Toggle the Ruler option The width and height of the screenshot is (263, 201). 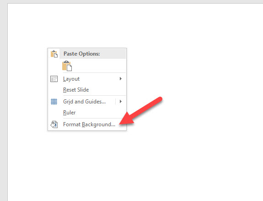pyautogui.click(x=69, y=113)
